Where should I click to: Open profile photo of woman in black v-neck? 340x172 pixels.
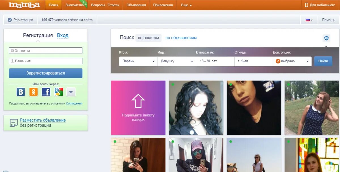point(254,108)
